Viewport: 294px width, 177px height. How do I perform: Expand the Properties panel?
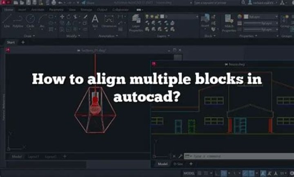248,36
